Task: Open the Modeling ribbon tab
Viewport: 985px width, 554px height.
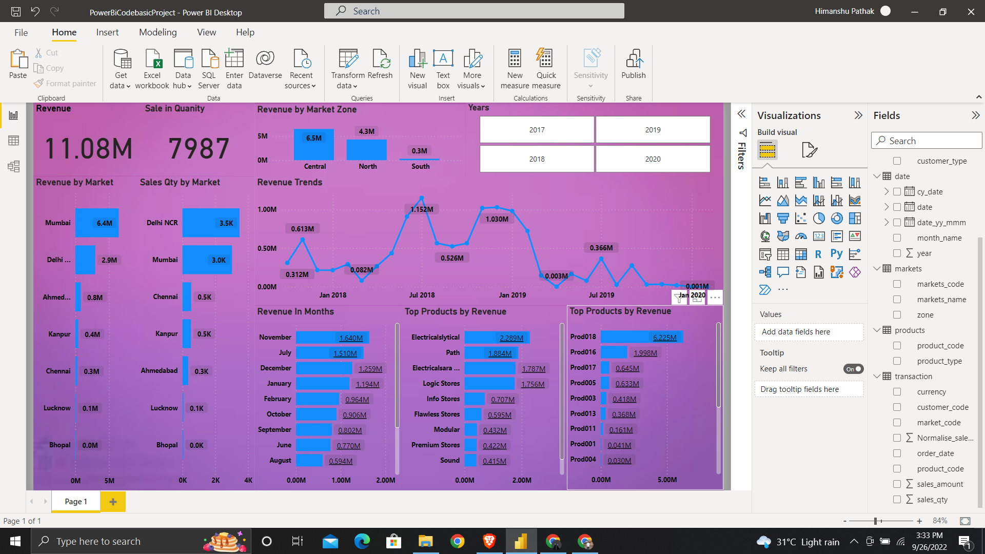Action: (x=158, y=32)
